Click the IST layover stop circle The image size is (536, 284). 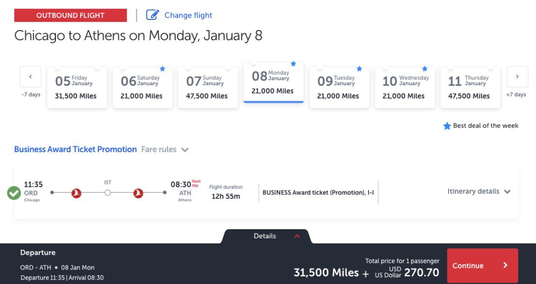coord(108,193)
